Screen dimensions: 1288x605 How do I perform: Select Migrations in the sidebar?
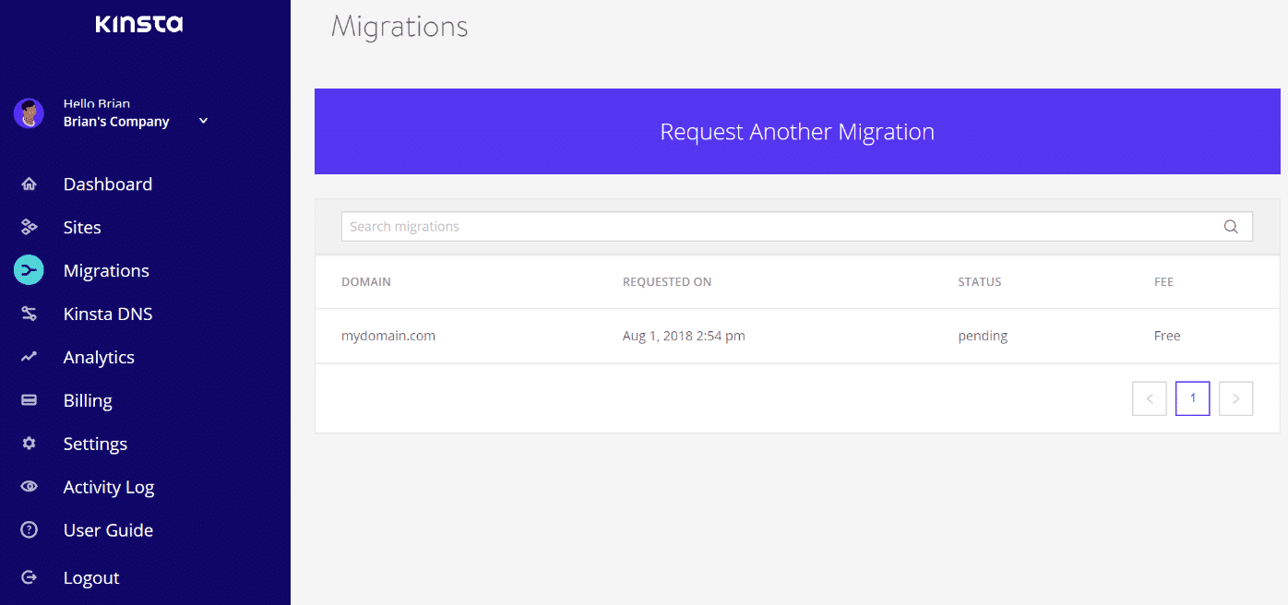pyautogui.click(x=106, y=270)
